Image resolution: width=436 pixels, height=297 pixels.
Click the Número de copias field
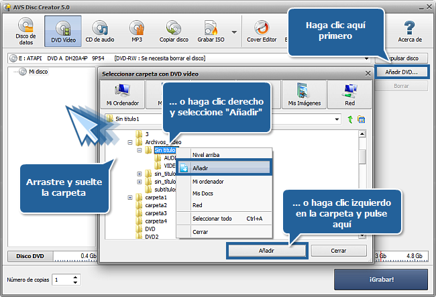[x=64, y=280]
